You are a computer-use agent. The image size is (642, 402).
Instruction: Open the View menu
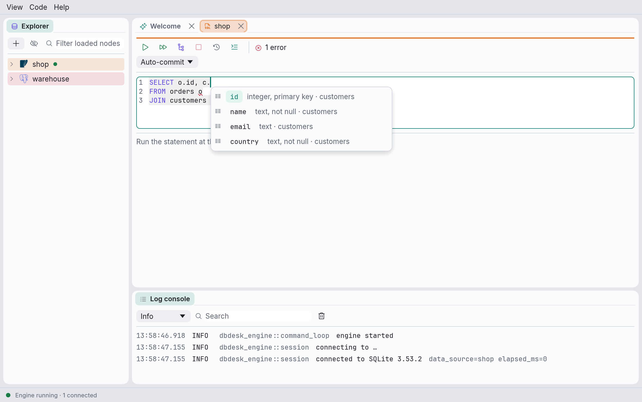tap(15, 7)
